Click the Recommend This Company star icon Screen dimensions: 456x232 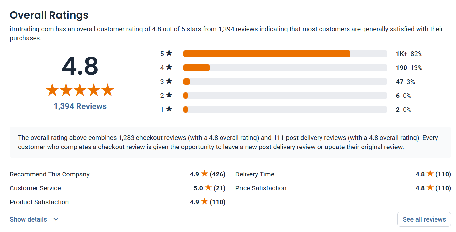pos(205,174)
